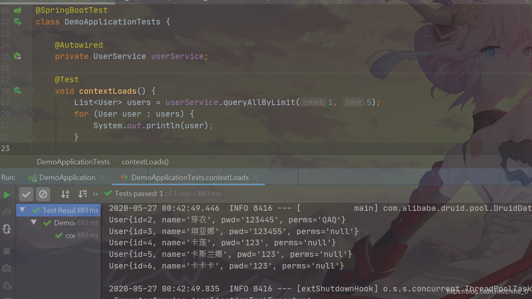
Task: Click console line User{id=3, name='琪亚娜'
Action: [x=234, y=231]
